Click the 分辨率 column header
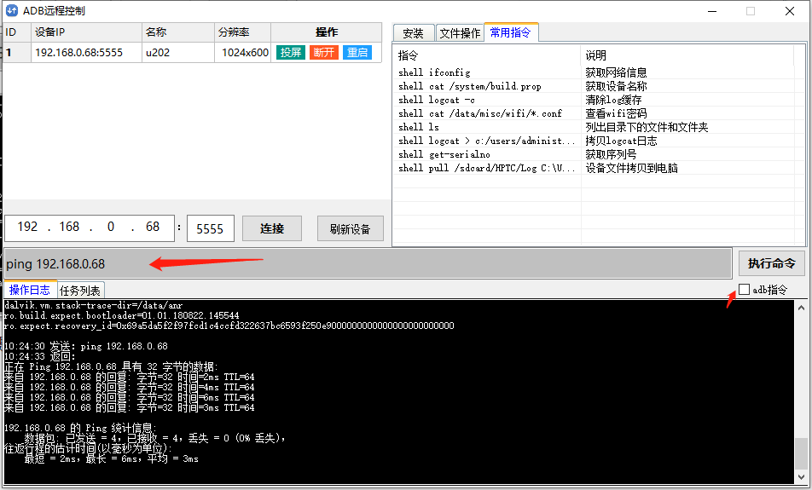The image size is (812, 490). click(x=242, y=32)
